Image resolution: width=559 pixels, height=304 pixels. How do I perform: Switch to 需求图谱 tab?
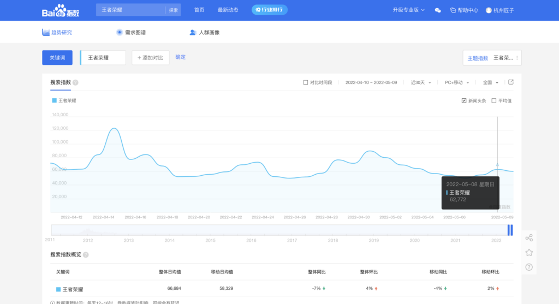(x=131, y=32)
